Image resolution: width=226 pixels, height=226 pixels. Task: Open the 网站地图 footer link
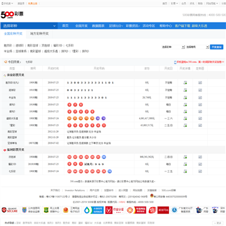click(137, 190)
